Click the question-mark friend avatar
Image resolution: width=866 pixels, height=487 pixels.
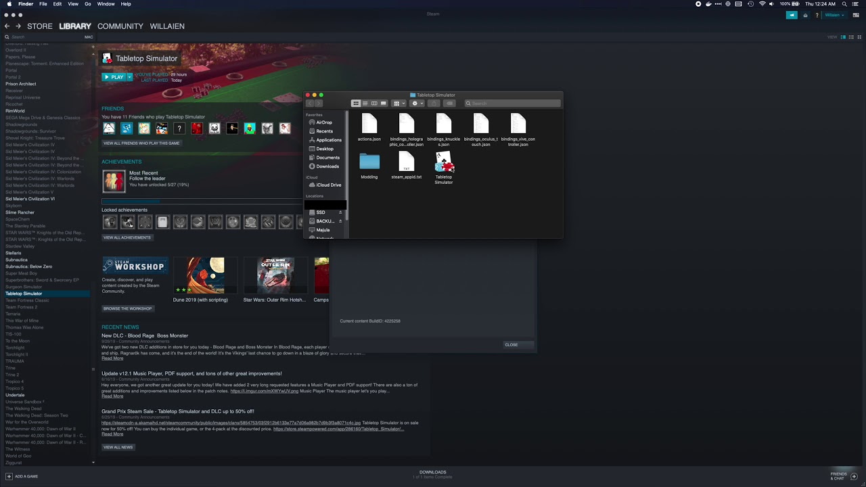179,128
